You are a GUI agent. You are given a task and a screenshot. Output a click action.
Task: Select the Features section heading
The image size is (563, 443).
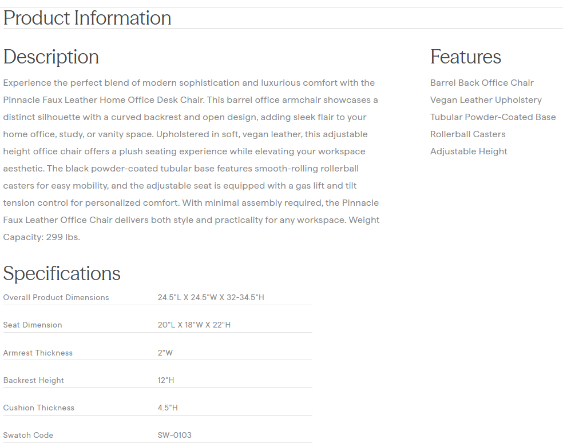(465, 57)
